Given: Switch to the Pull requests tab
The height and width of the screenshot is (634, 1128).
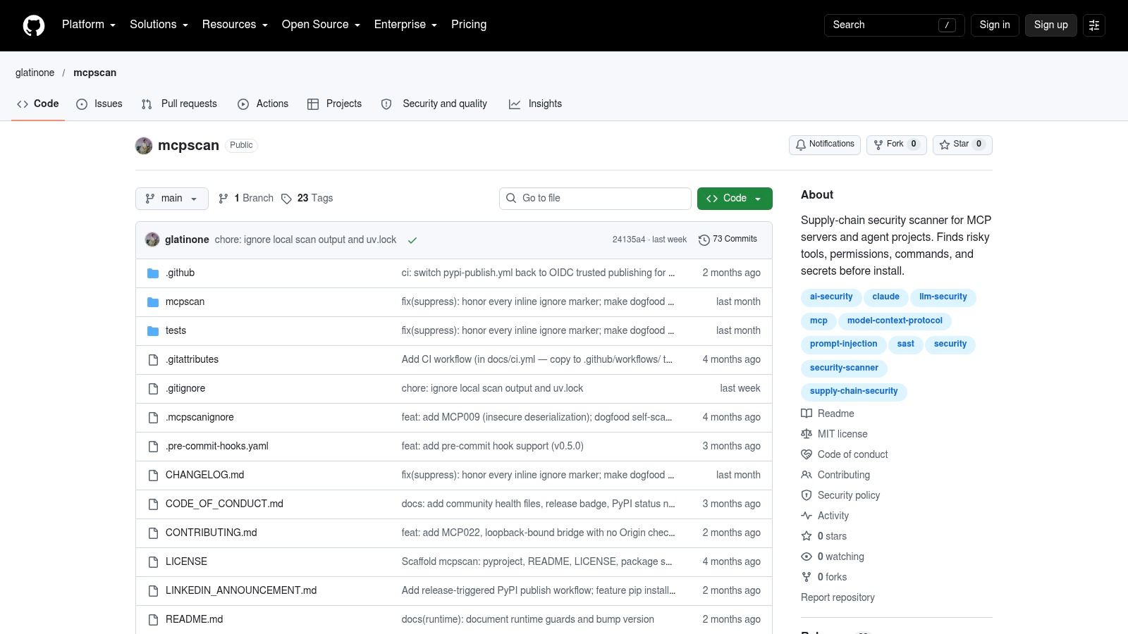Looking at the screenshot, I should [179, 104].
